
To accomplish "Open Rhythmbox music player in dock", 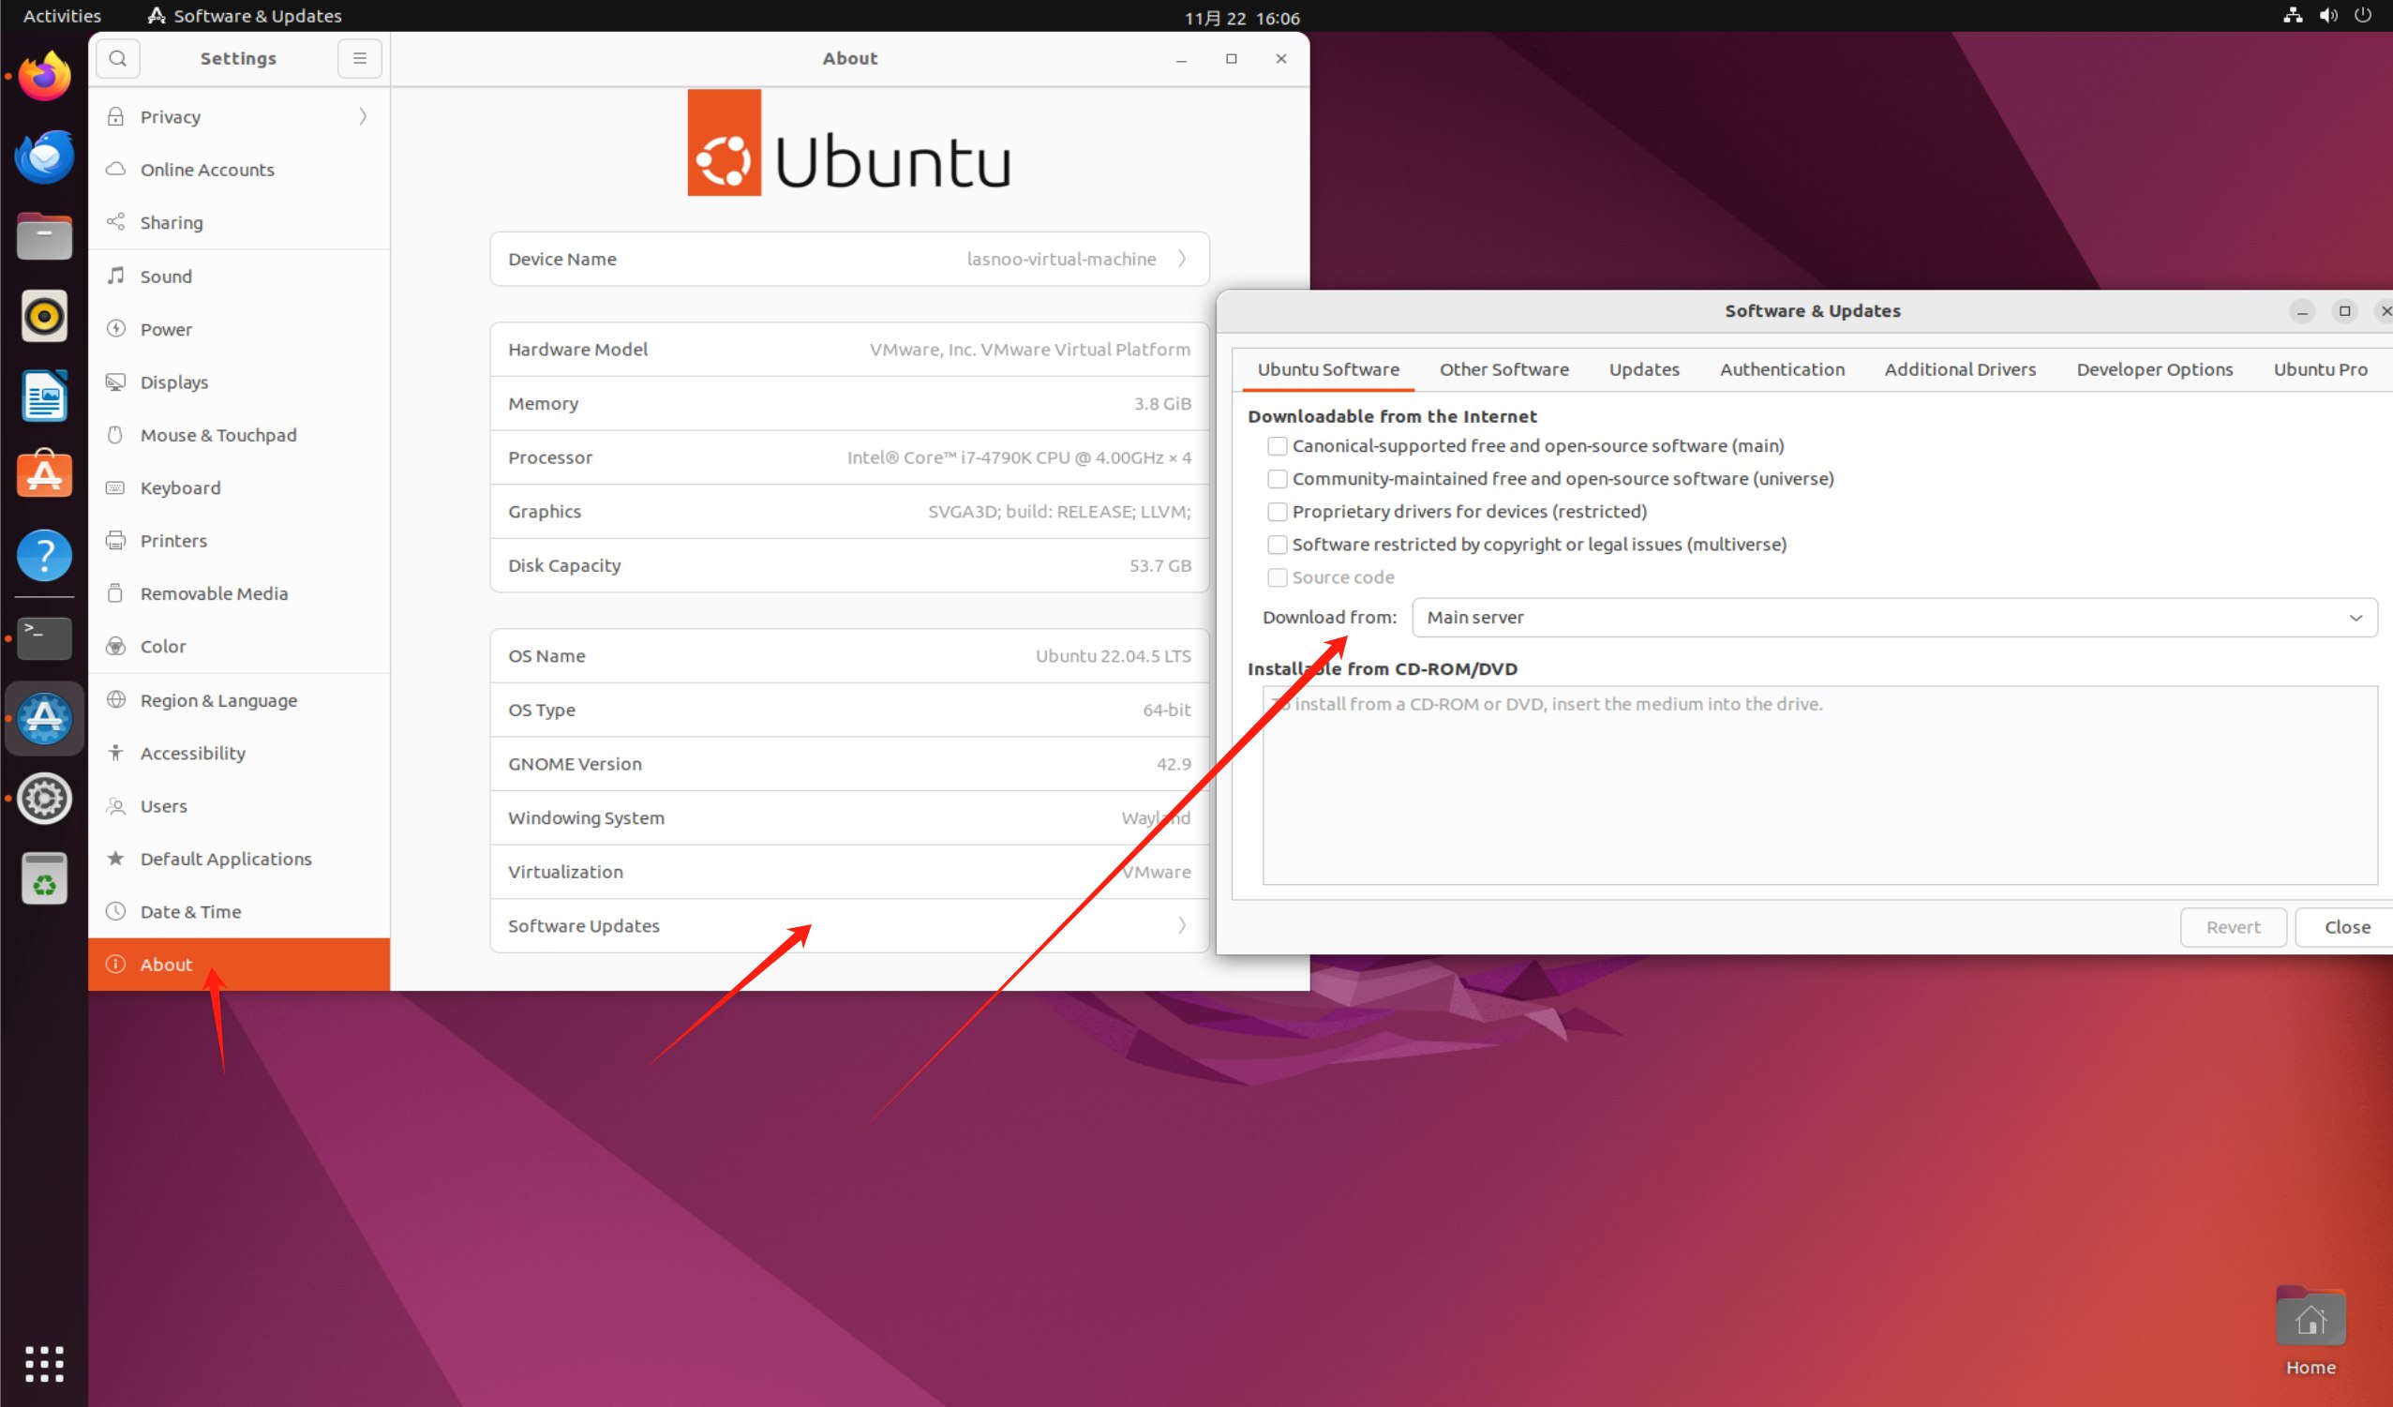I will tap(44, 316).
